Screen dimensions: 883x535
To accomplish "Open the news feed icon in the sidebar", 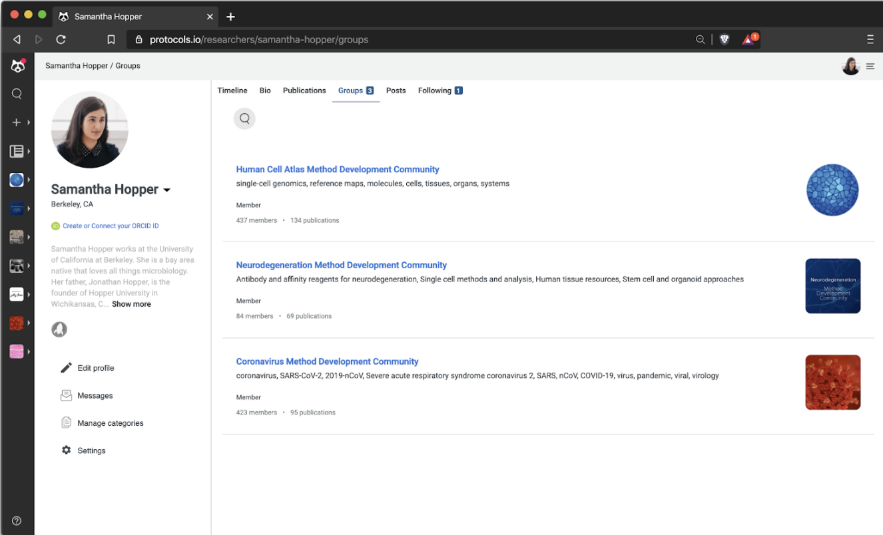I will [x=17, y=151].
